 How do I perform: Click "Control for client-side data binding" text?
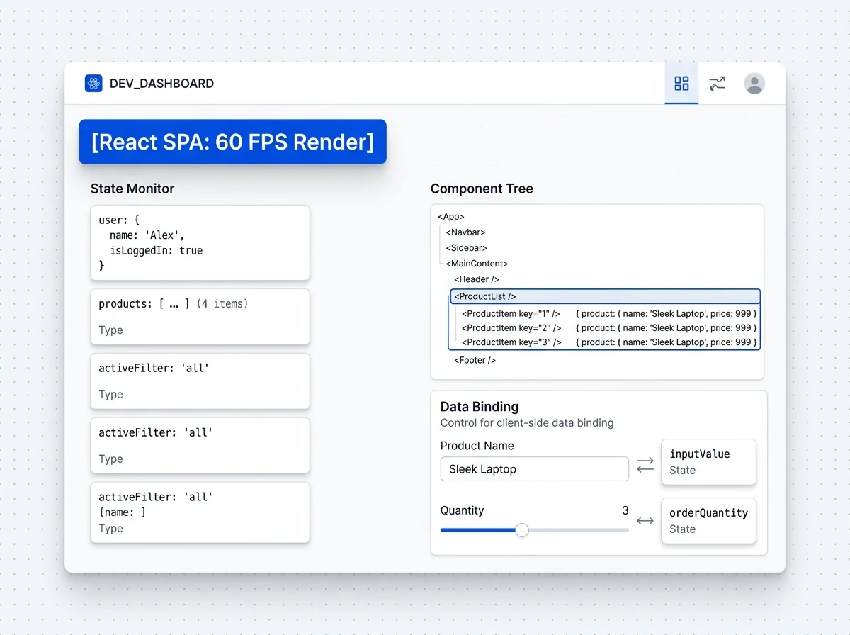click(527, 423)
